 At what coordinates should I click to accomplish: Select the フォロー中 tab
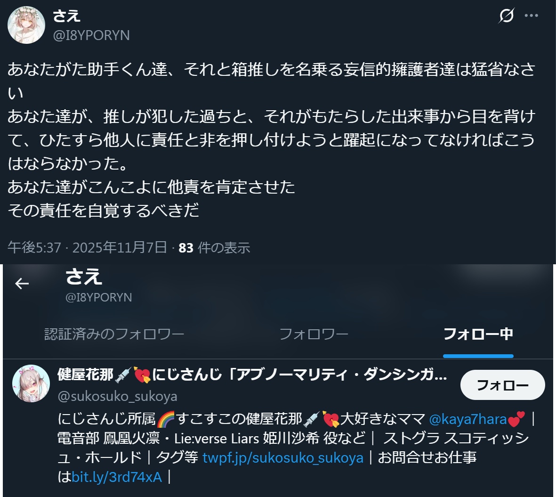(478, 334)
